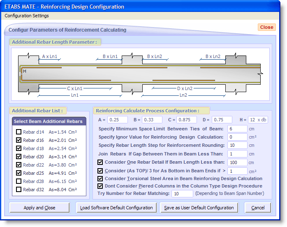The image size is (287, 227).
Task: Click the orange Close button
Action: [266, 27]
